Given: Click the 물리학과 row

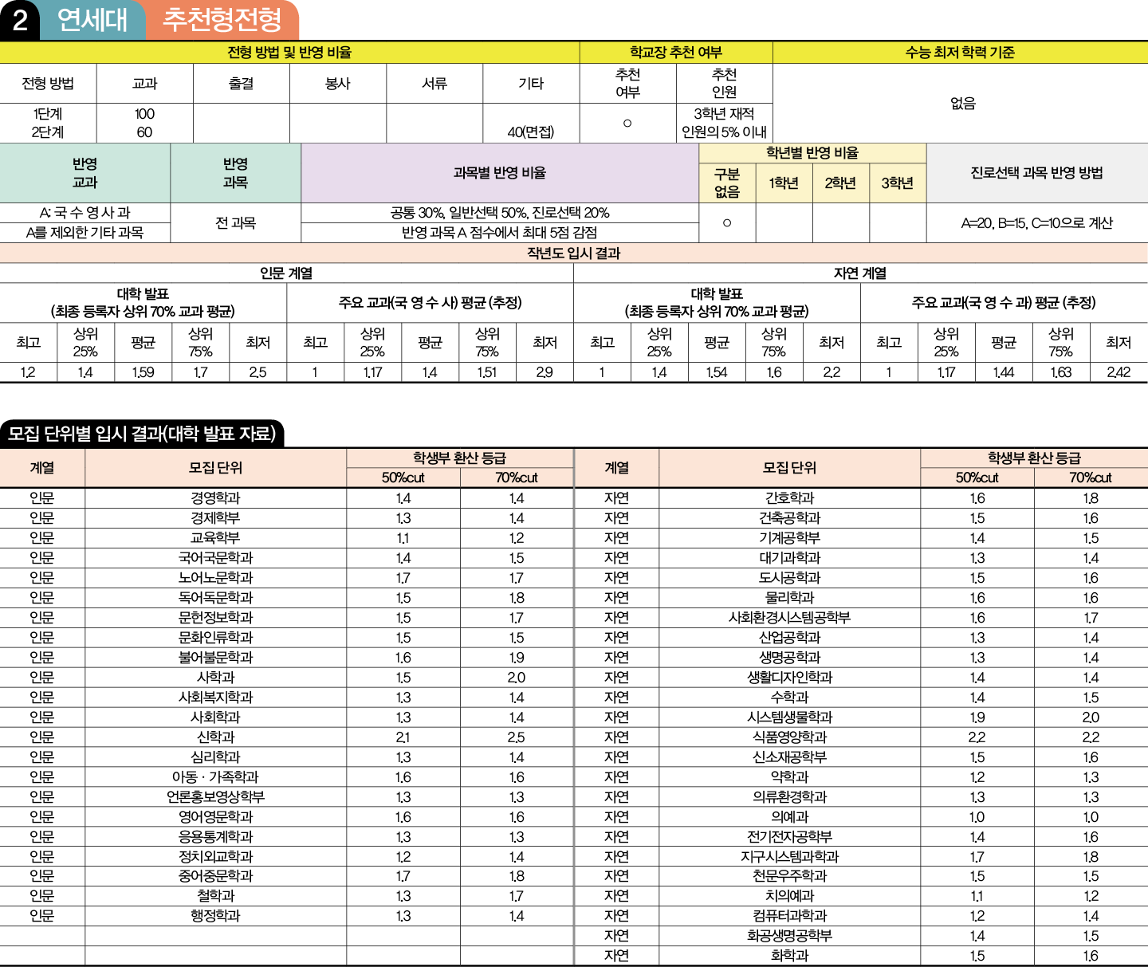Looking at the screenshot, I should tap(861, 598).
